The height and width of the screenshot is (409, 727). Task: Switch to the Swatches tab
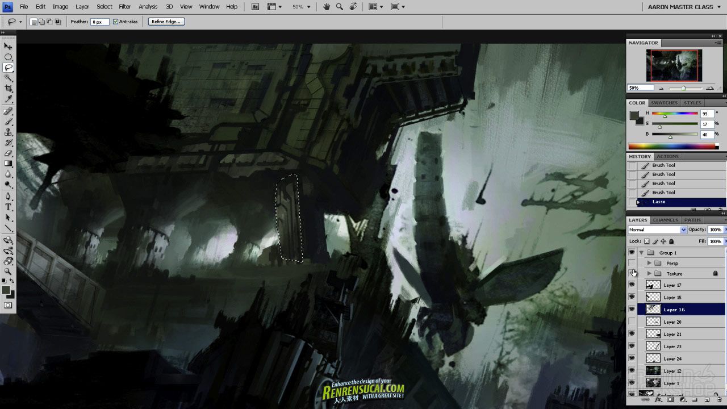[x=664, y=103]
